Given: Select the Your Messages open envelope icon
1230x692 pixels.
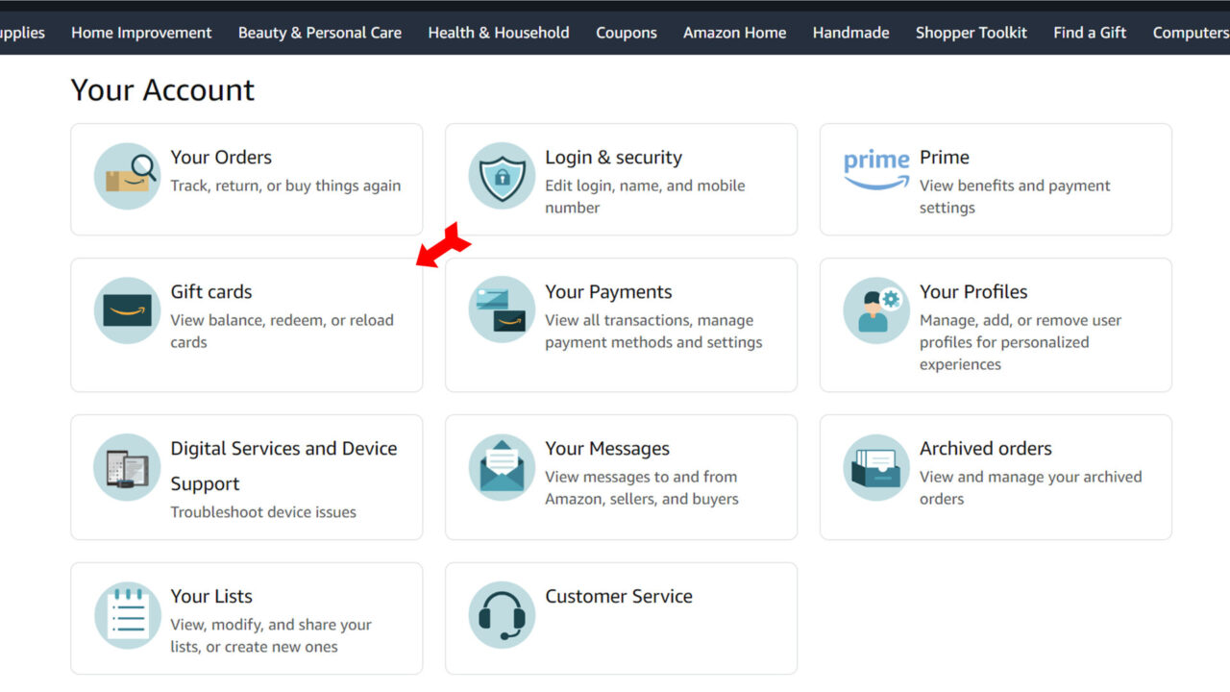Looking at the screenshot, I should (x=501, y=467).
